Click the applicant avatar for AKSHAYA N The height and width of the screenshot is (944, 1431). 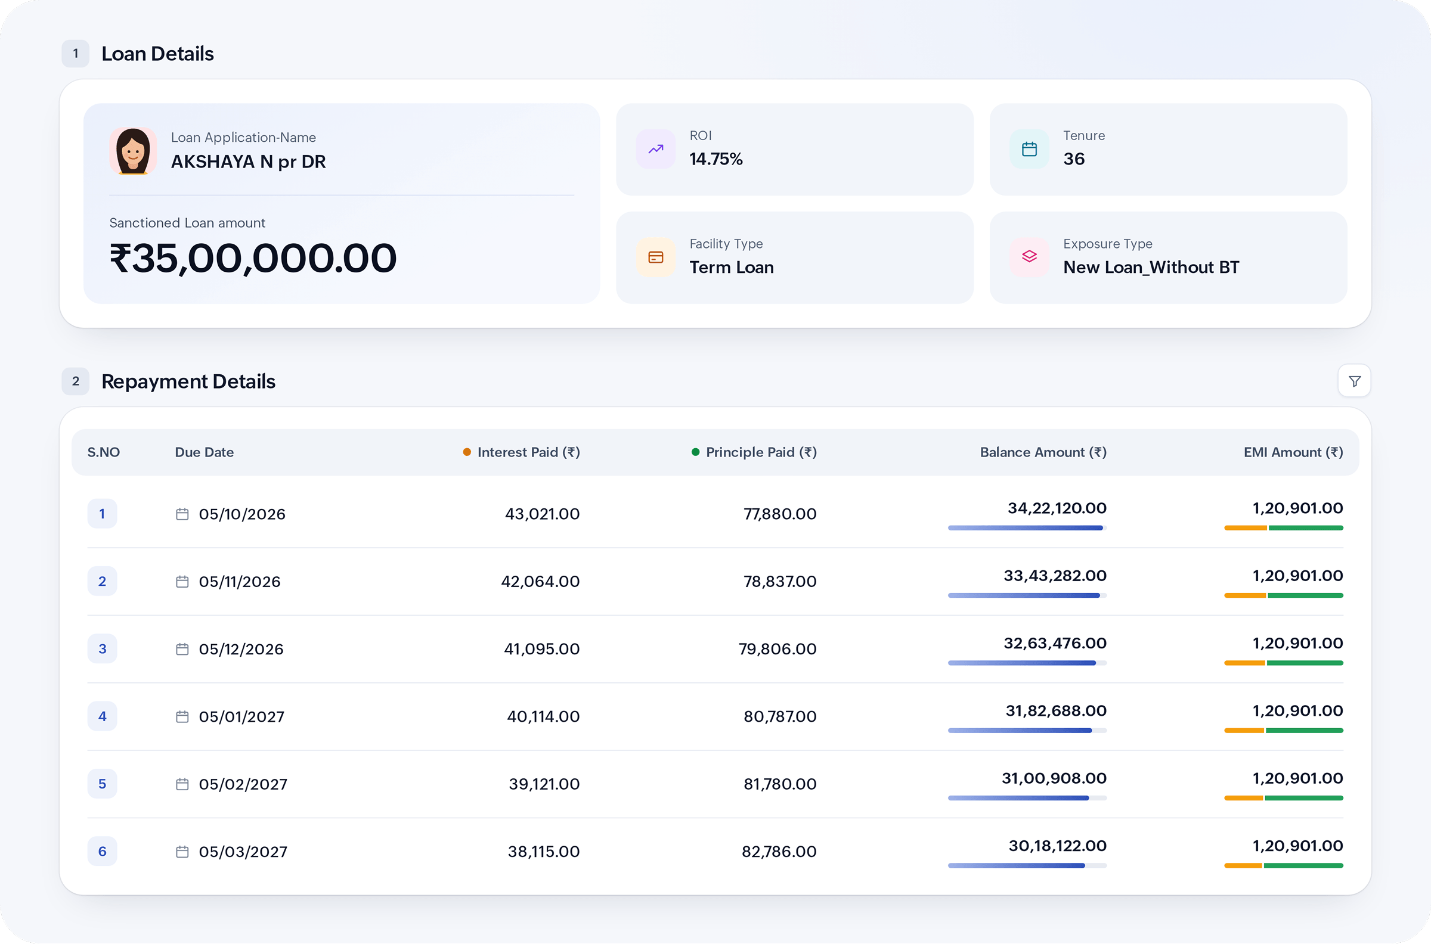click(133, 151)
